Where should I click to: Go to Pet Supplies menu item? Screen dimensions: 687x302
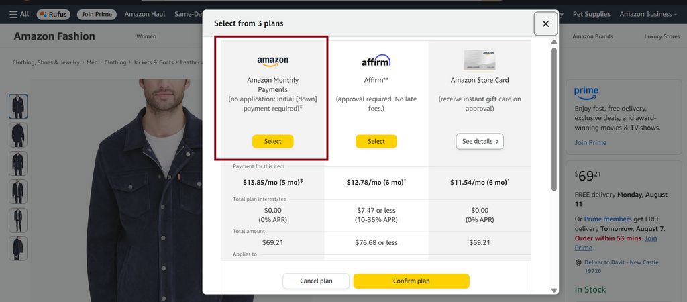point(592,15)
